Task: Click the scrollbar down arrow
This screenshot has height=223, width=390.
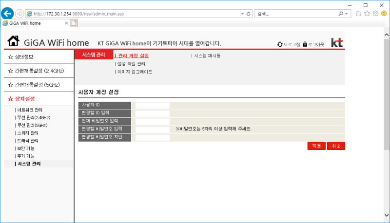Action: tap(387, 215)
